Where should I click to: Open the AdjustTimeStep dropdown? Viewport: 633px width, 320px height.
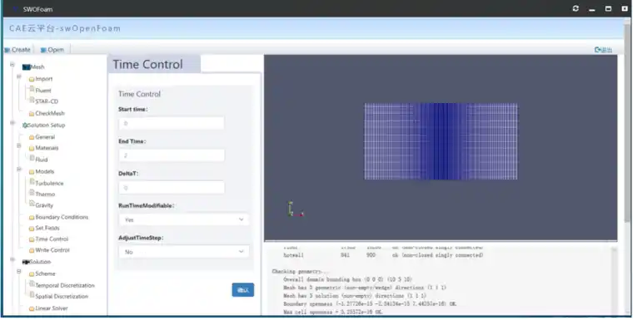tap(184, 252)
